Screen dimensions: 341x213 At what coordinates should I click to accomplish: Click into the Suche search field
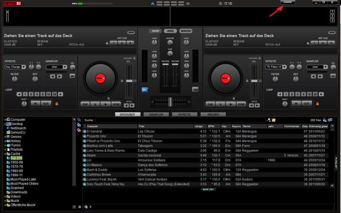point(180,120)
